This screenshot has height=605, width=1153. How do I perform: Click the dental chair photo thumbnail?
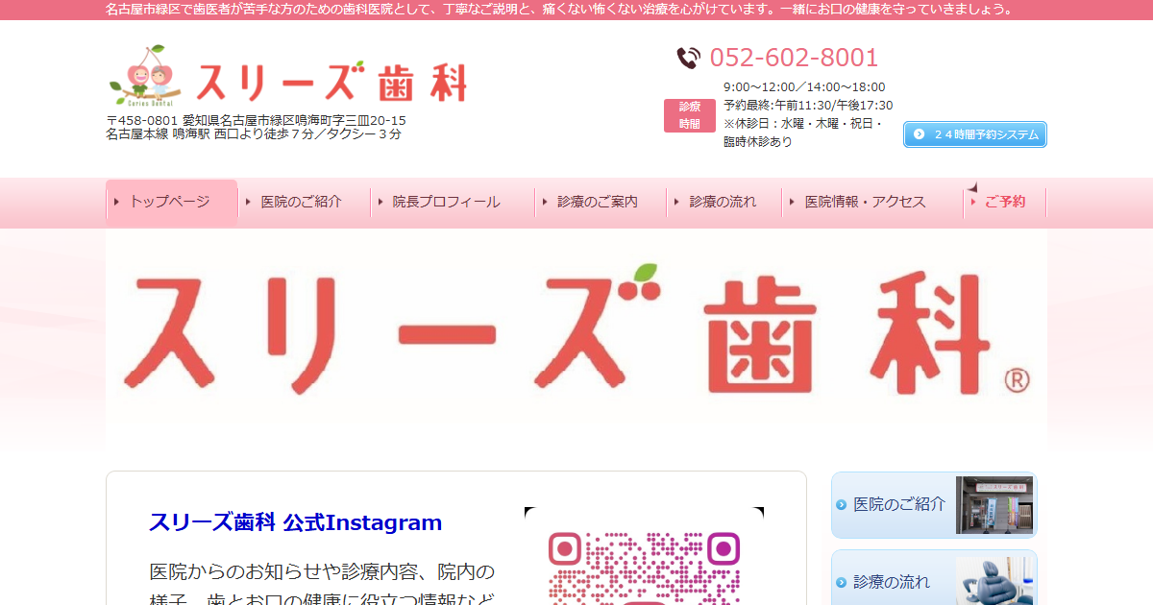pos(994,580)
